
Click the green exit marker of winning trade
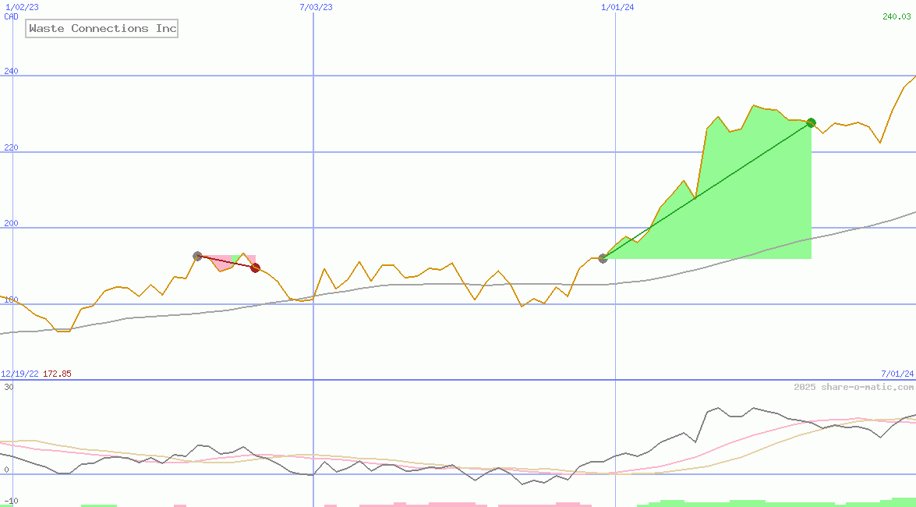811,122
